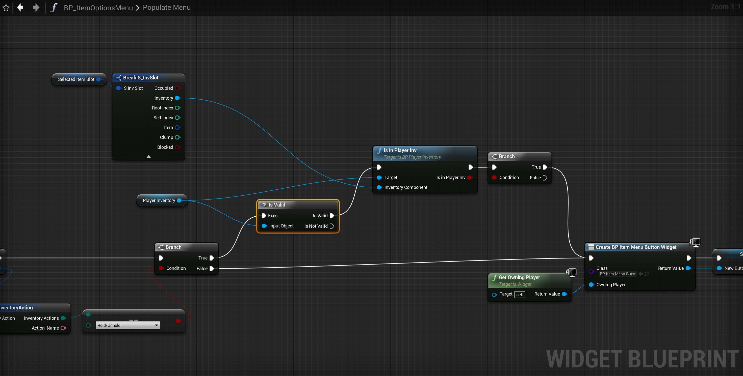Screen dimensions: 743x376
Task: Open the BP Item Menu Button class dropdown
Action: [618, 274]
